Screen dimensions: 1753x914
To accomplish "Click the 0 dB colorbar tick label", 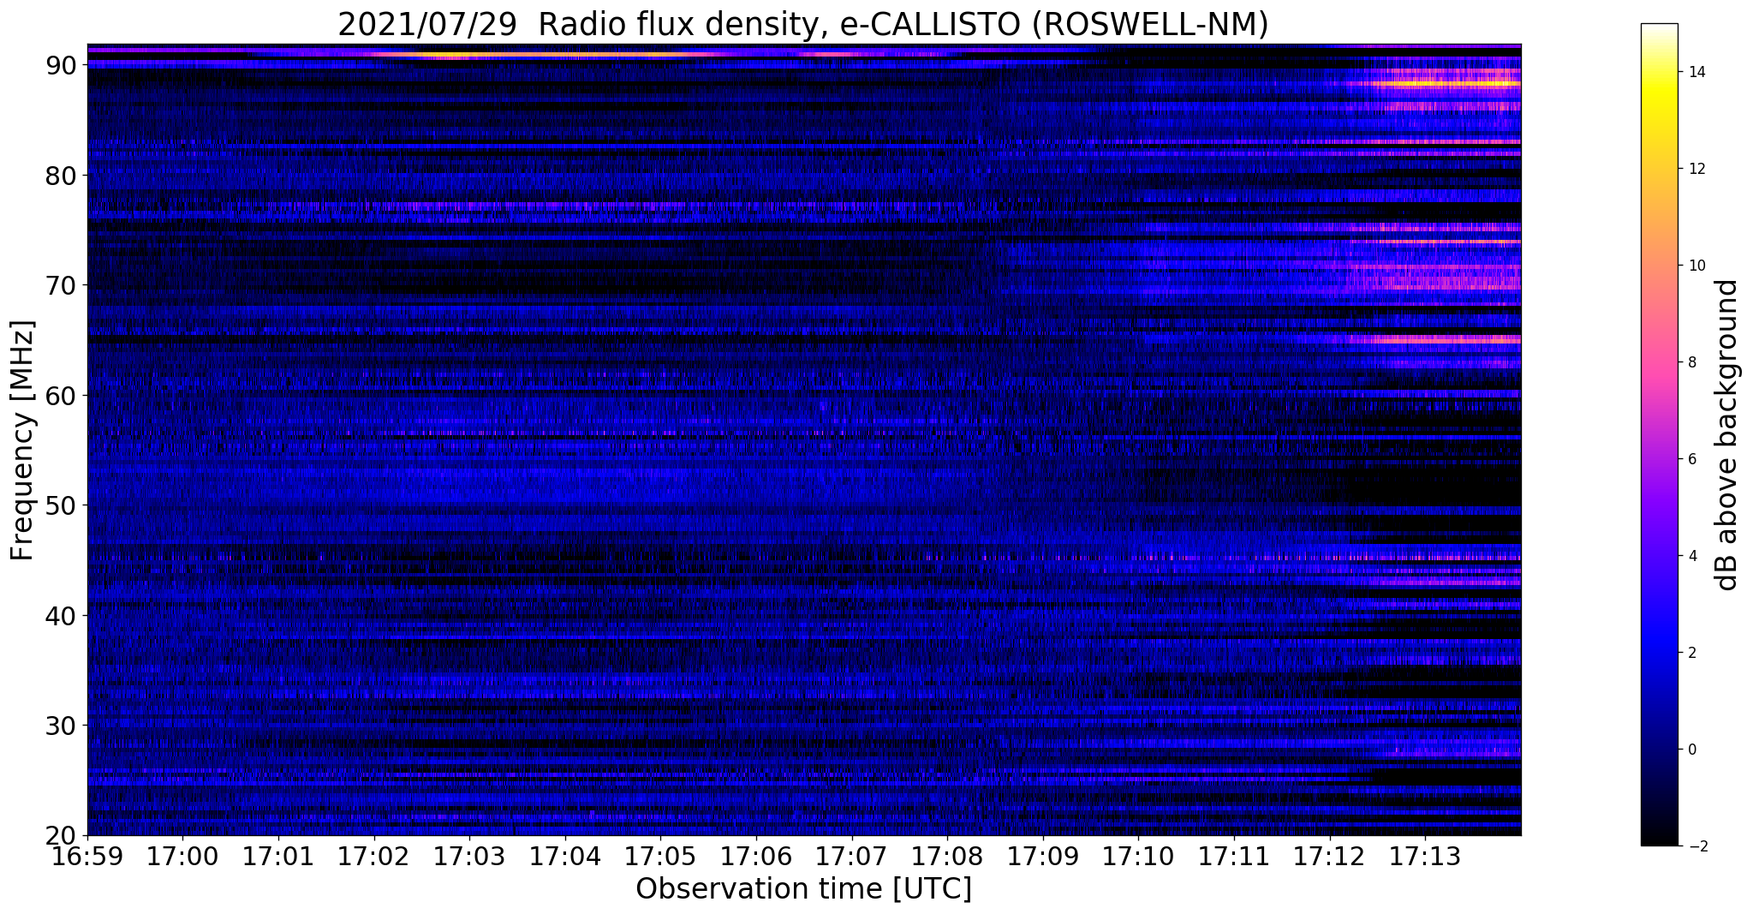I will (x=1691, y=750).
